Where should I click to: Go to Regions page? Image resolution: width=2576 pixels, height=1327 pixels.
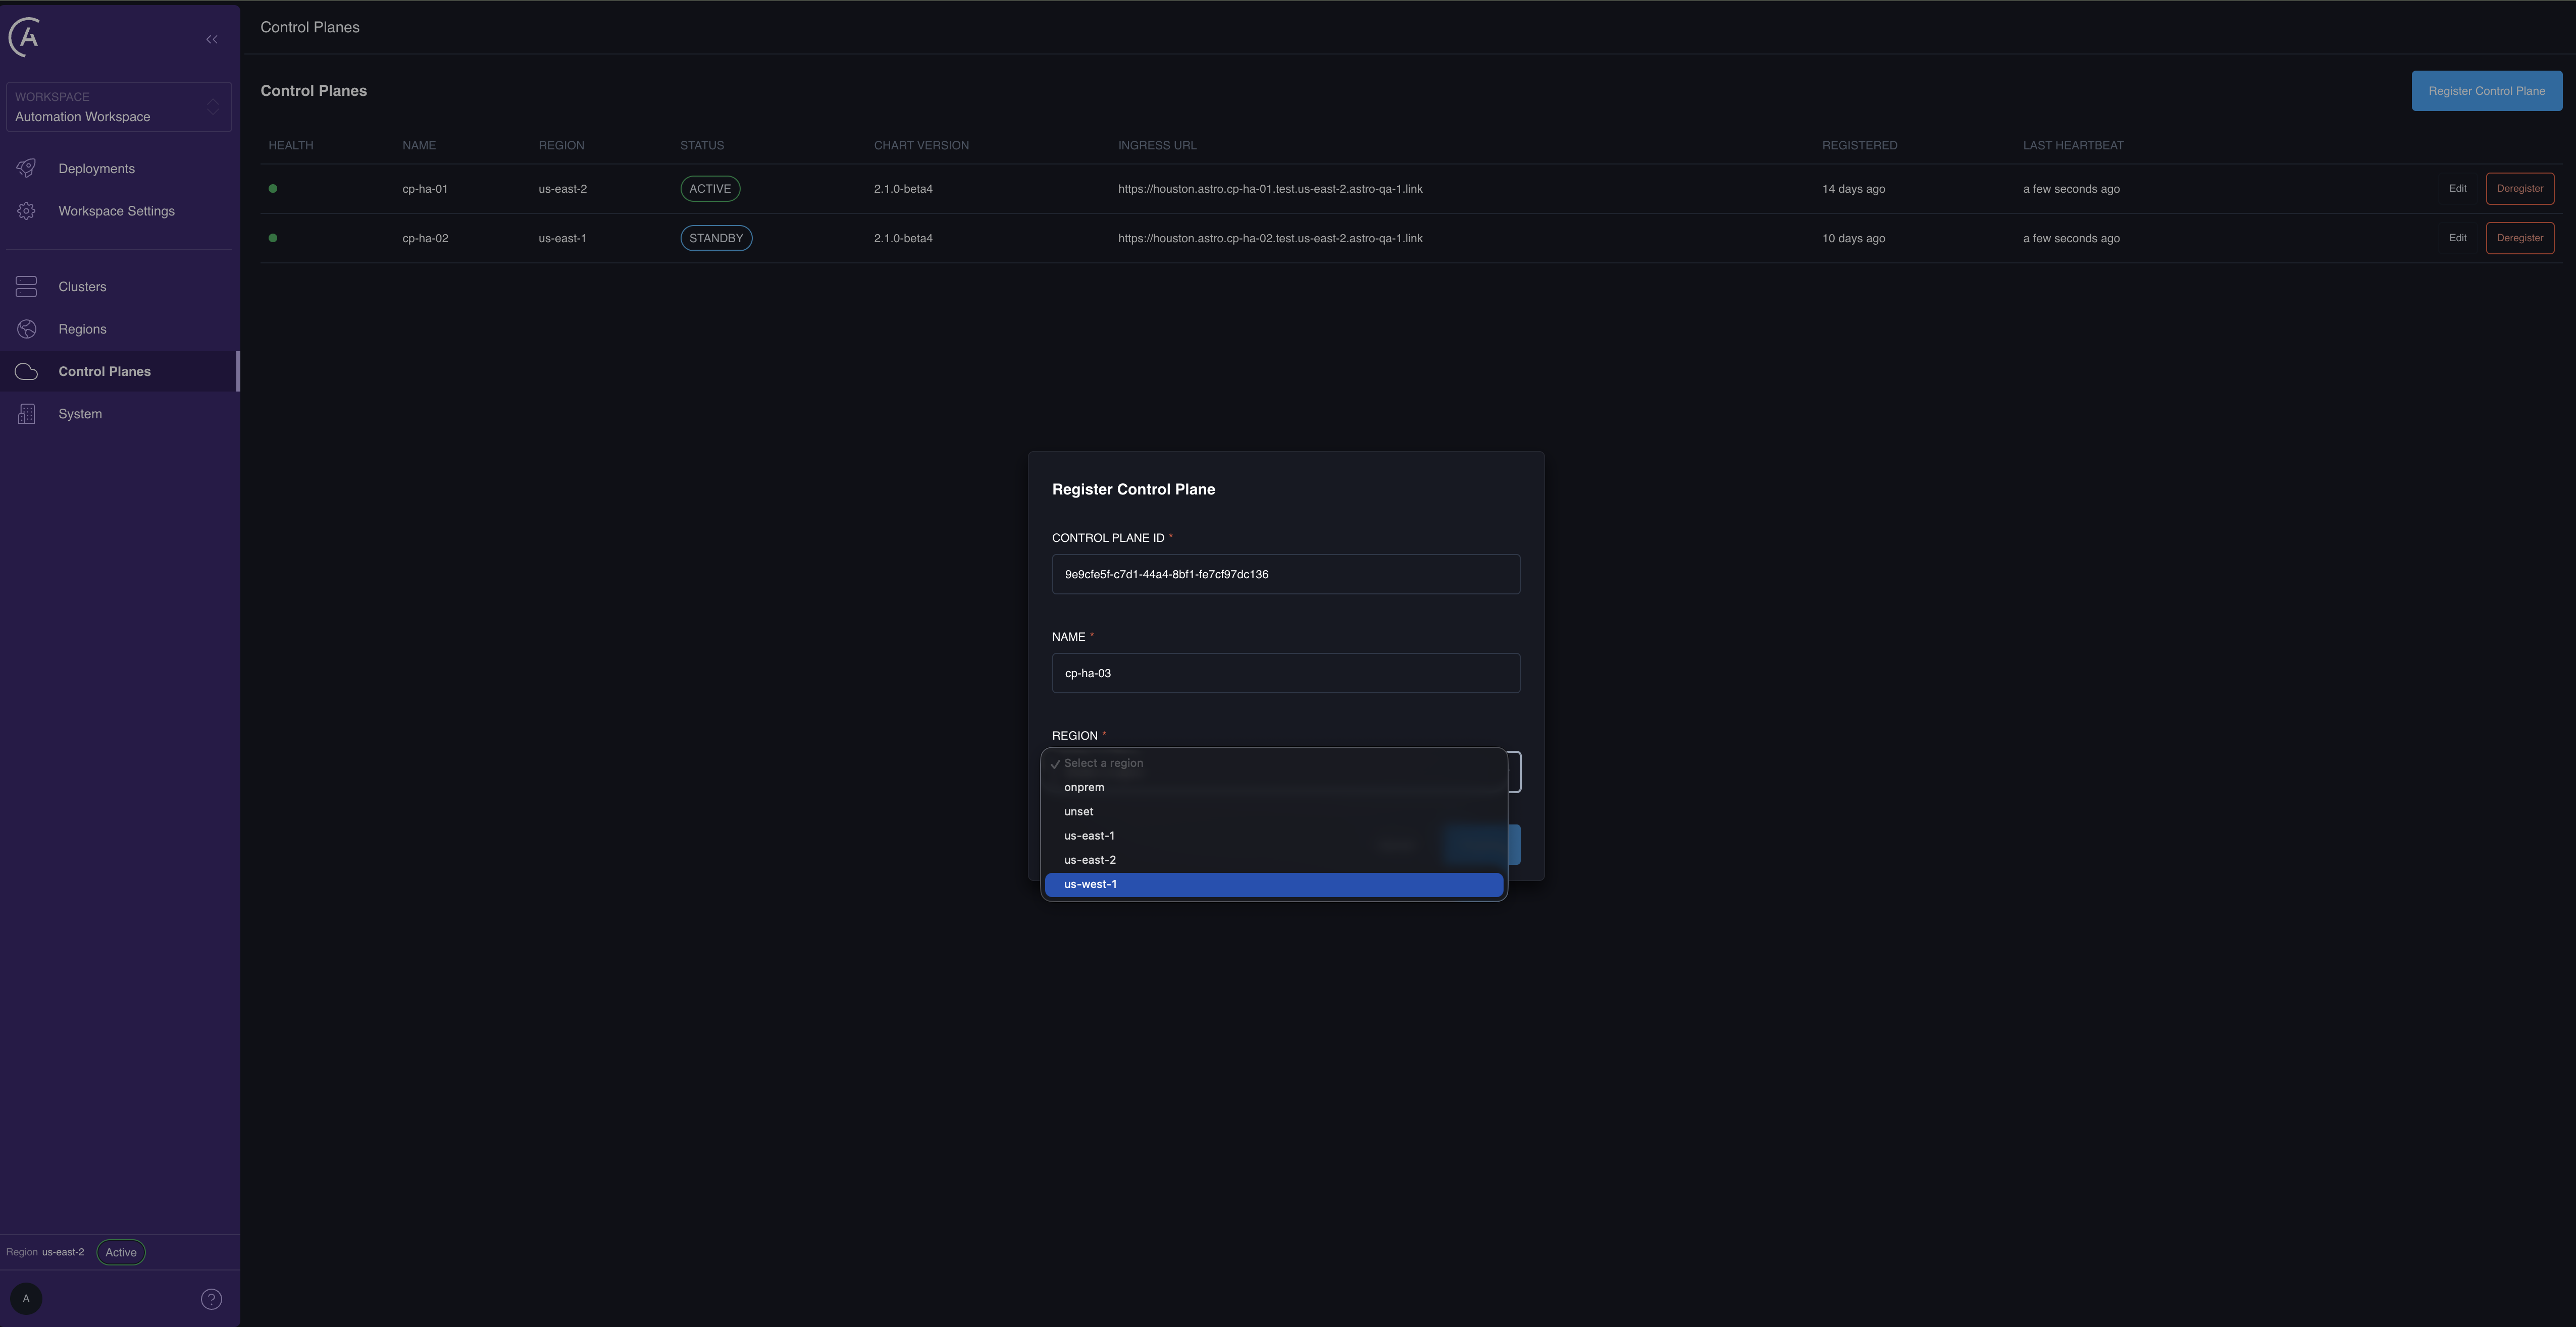82,329
